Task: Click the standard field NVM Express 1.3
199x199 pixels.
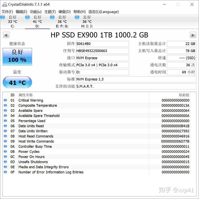Action: point(136,79)
